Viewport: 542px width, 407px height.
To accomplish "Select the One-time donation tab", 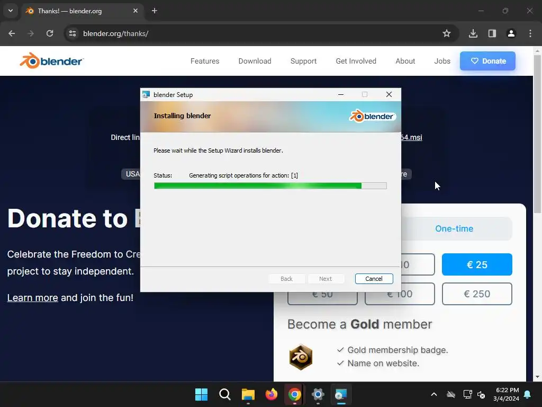I will click(x=454, y=228).
